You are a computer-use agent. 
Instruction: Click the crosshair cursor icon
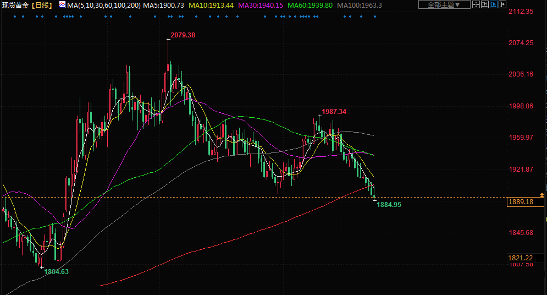coord(476,5)
